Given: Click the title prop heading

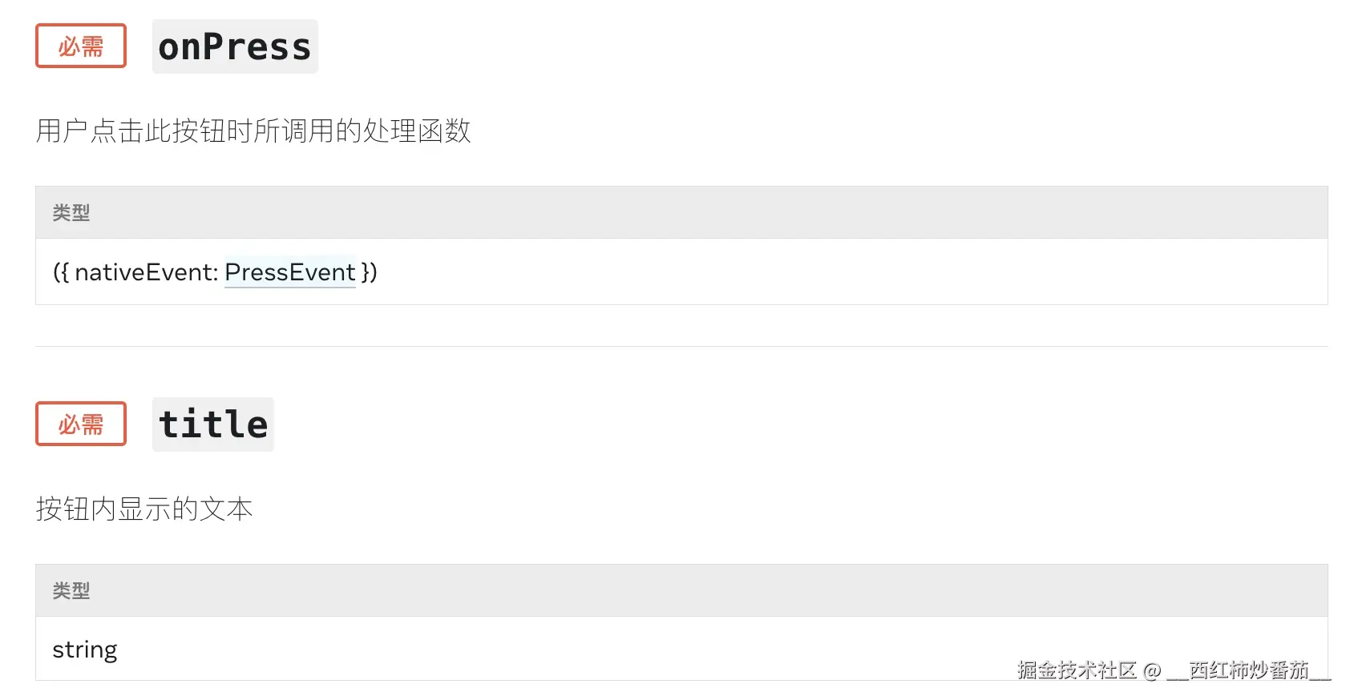Looking at the screenshot, I should (x=213, y=424).
